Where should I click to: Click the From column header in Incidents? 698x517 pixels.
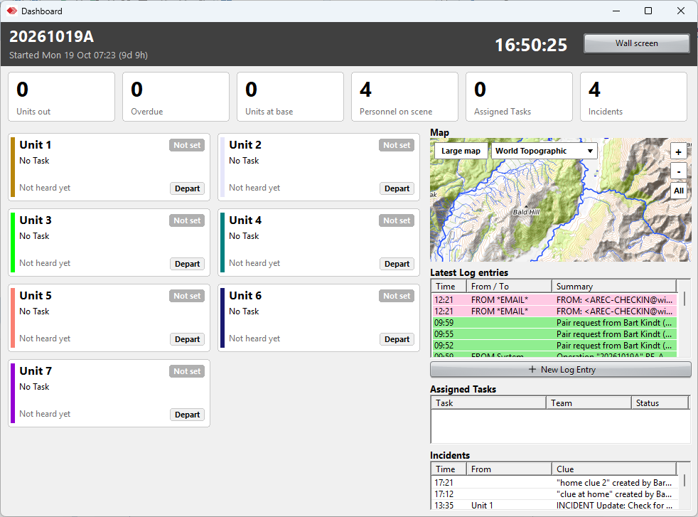point(509,469)
